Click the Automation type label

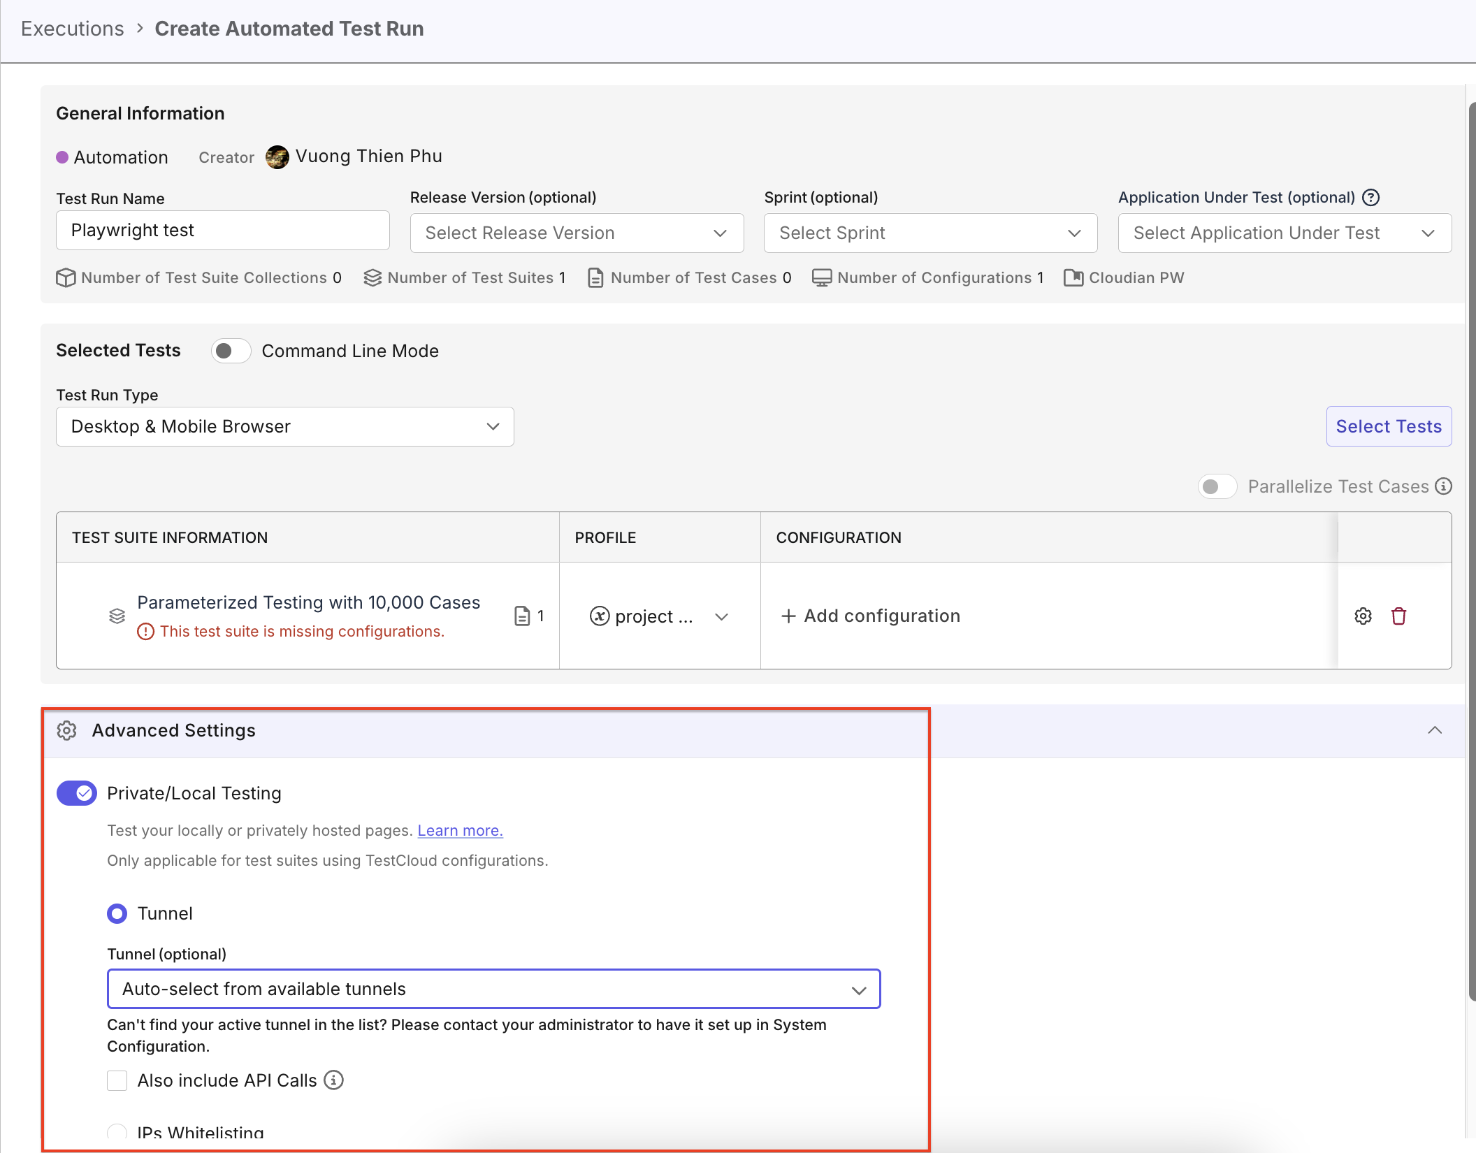121,157
